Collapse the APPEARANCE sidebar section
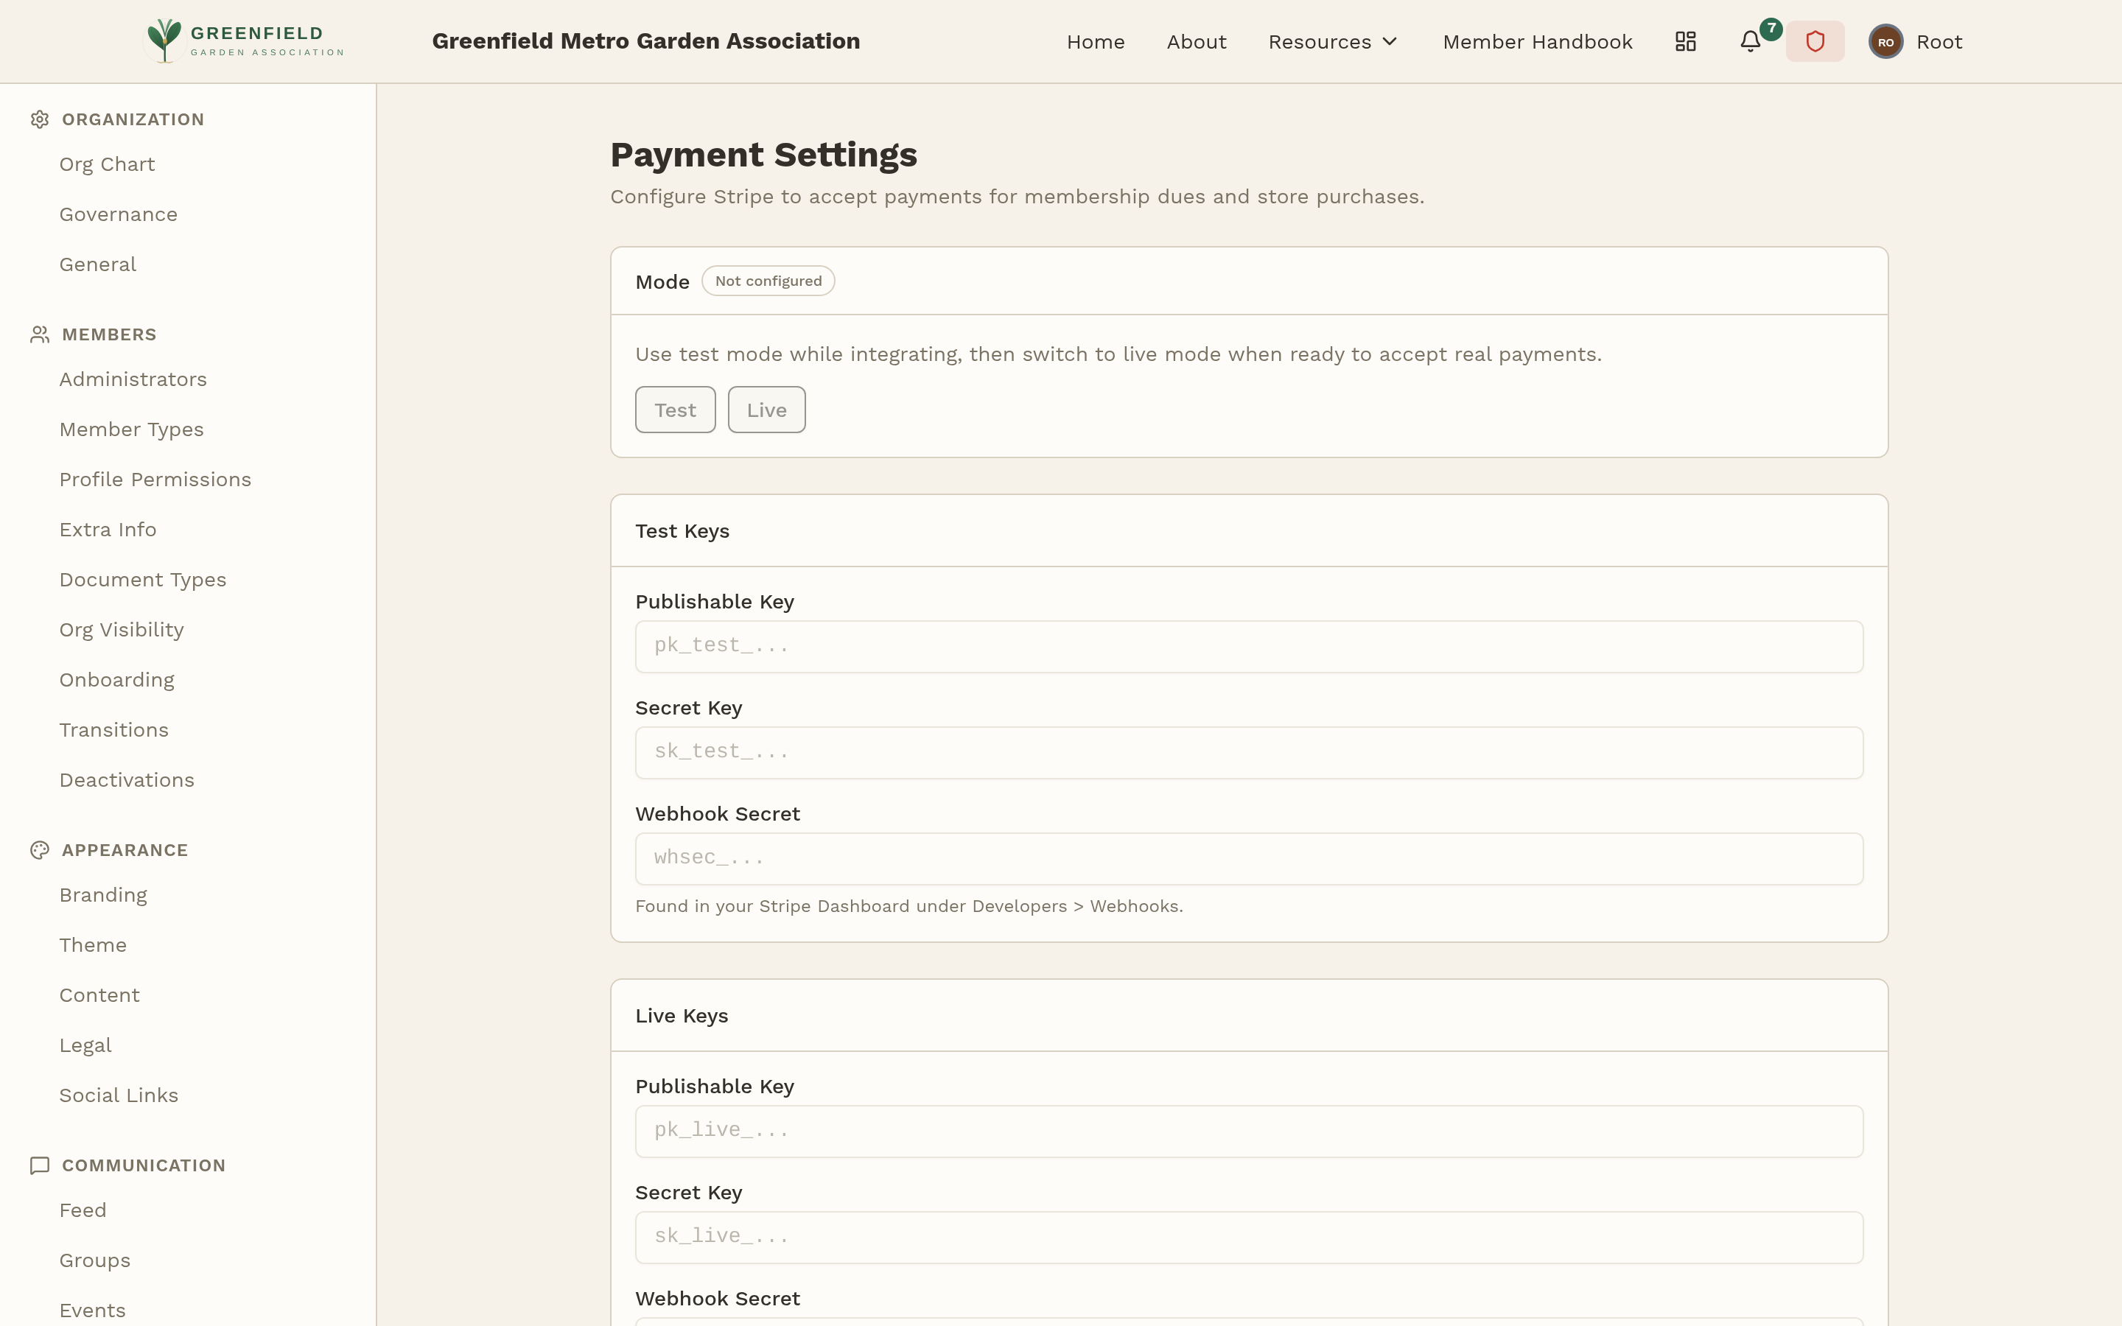Viewport: 2122px width, 1326px height. 124,850
